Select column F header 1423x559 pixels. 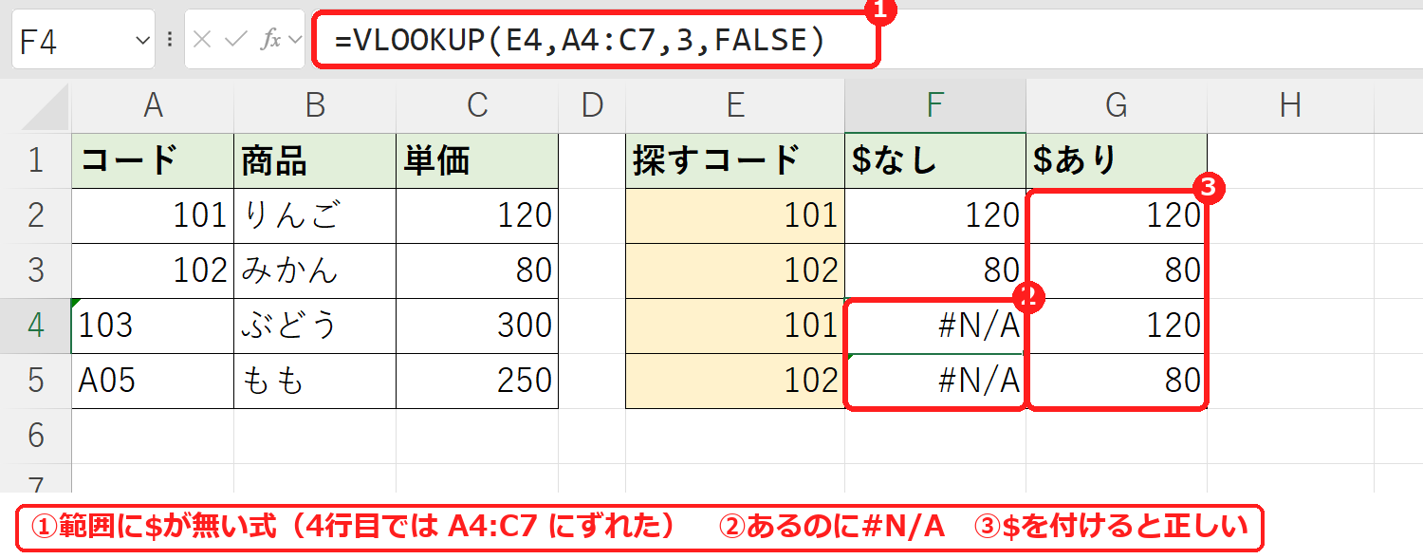(x=935, y=106)
